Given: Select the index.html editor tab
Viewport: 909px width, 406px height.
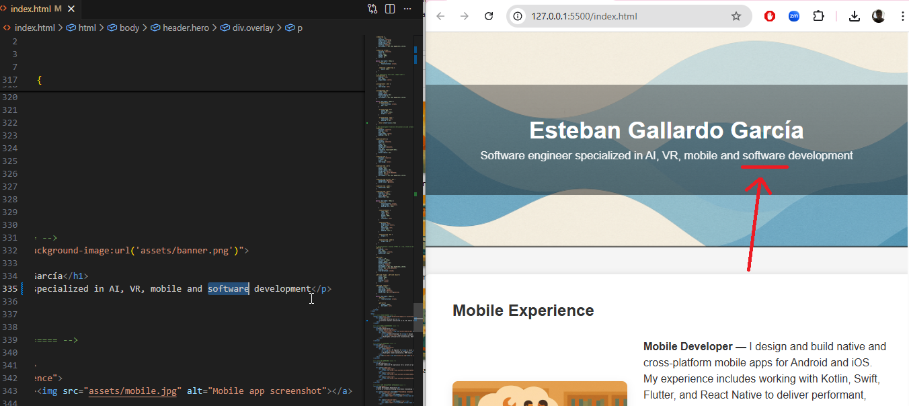Looking at the screenshot, I should [30, 9].
